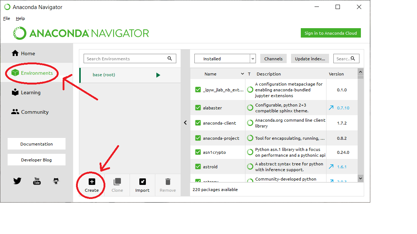The image size is (417, 234).
Task: Collapse the environments panel chevron
Action: 185,122
